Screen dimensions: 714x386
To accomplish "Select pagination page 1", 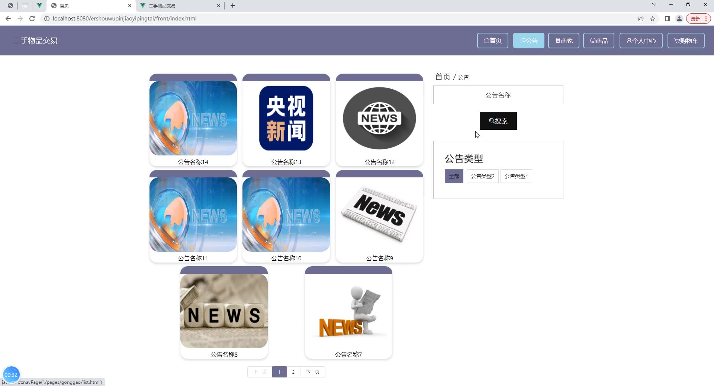I will (x=279, y=372).
